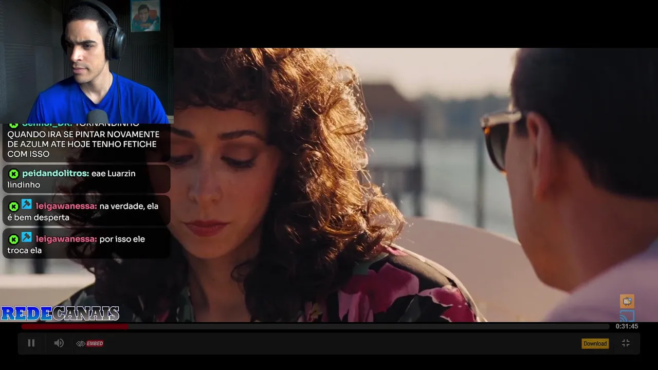Click first leigawanessa name, 'na verdade' message
658x370 pixels.
(66, 206)
